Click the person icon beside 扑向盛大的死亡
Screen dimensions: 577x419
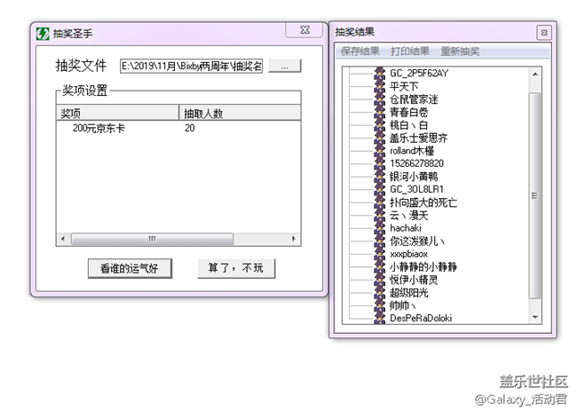[380, 202]
